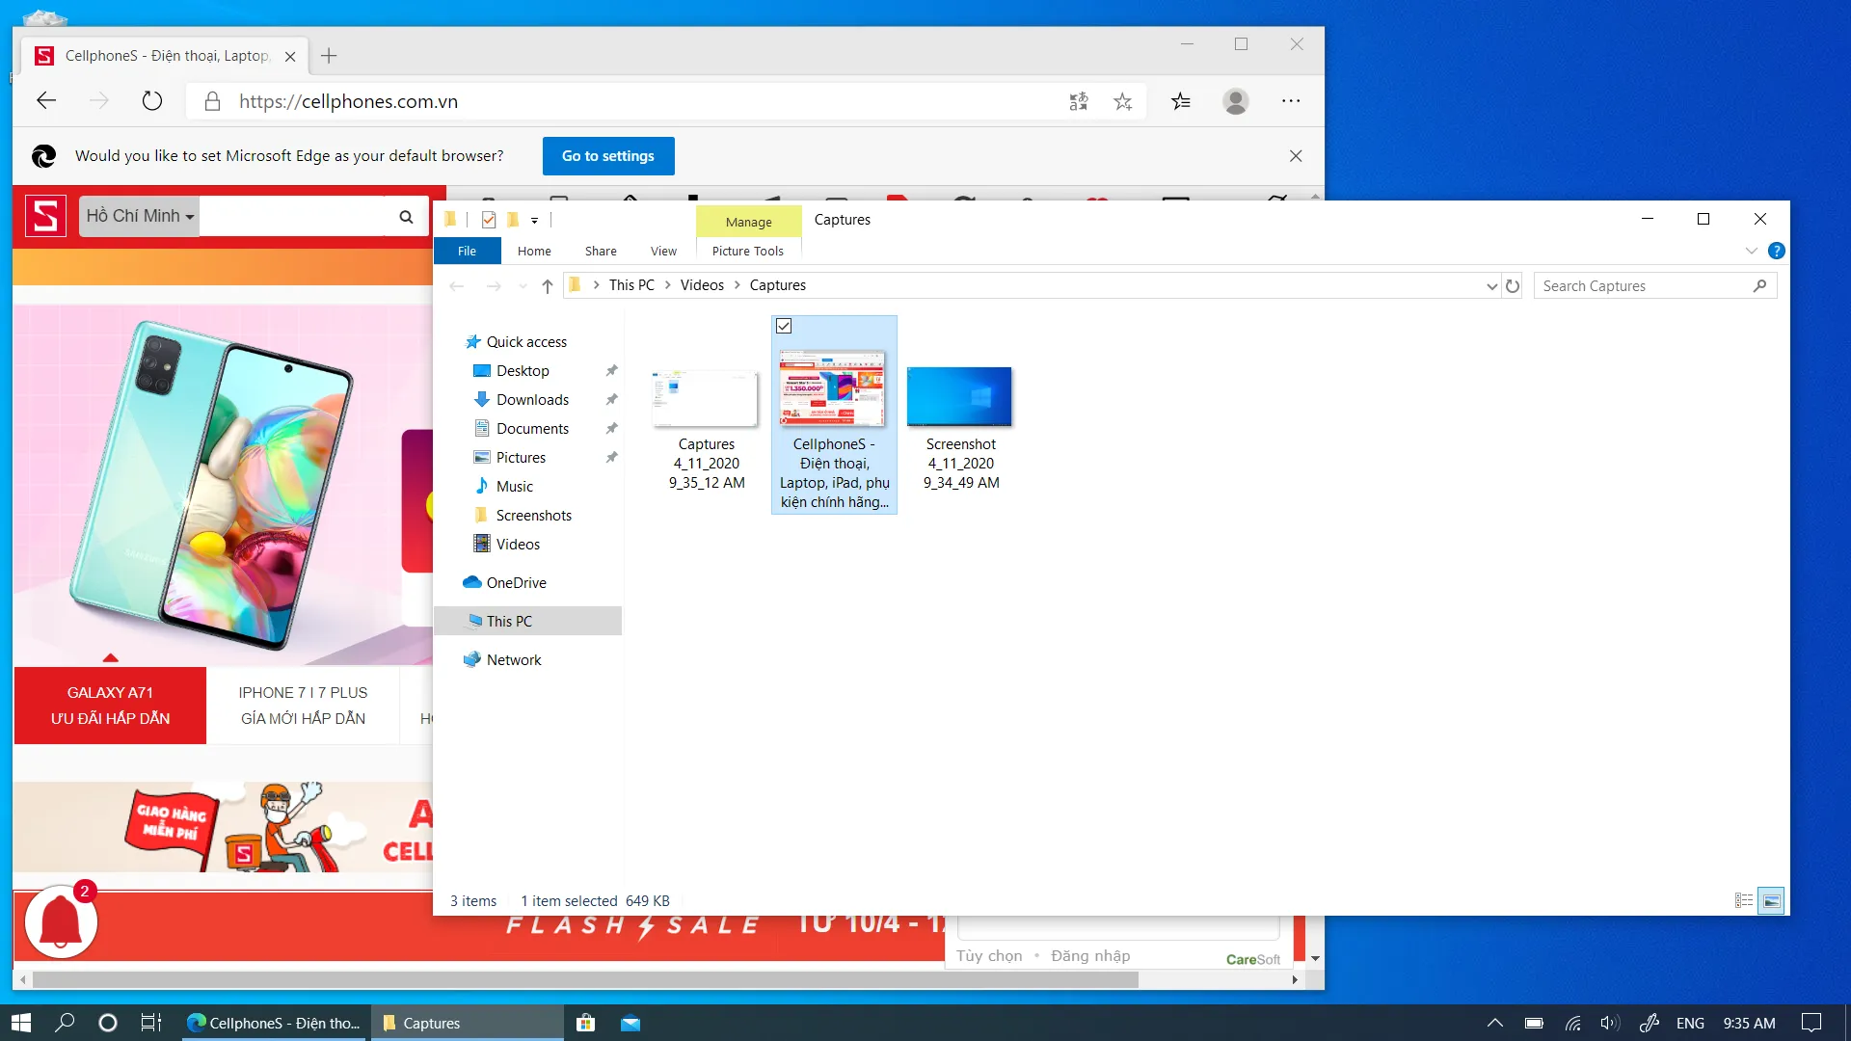
Task: Toggle checkbox on CellphoneS screenshot file
Action: pos(785,326)
